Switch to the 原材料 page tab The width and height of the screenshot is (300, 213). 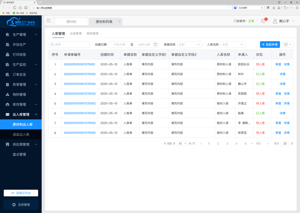click(x=71, y=22)
